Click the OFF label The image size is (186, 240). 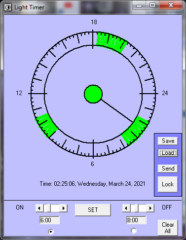tap(167, 207)
